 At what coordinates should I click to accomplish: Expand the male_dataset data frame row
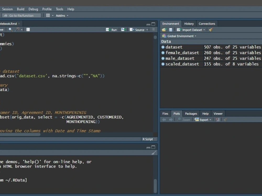pyautogui.click(x=163, y=59)
